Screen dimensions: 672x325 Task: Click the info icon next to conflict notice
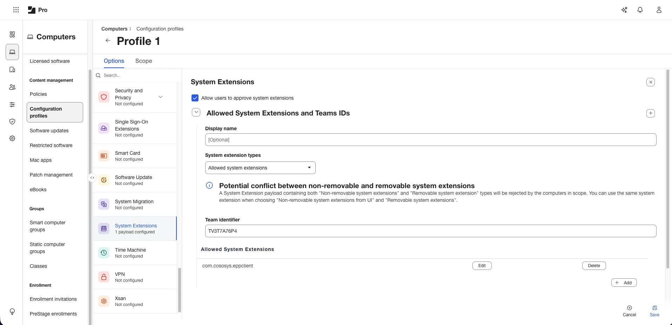point(209,186)
